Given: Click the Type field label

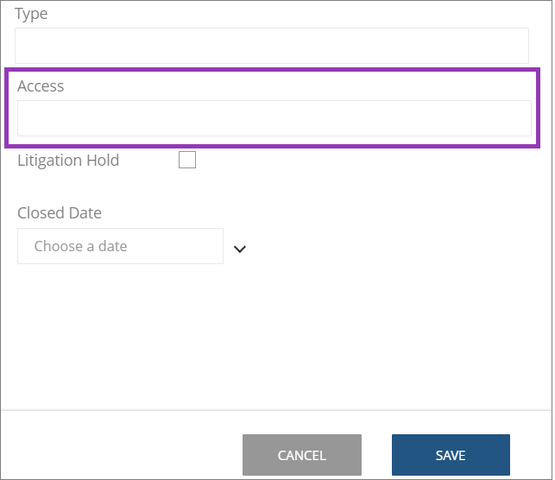Looking at the screenshot, I should point(31,14).
